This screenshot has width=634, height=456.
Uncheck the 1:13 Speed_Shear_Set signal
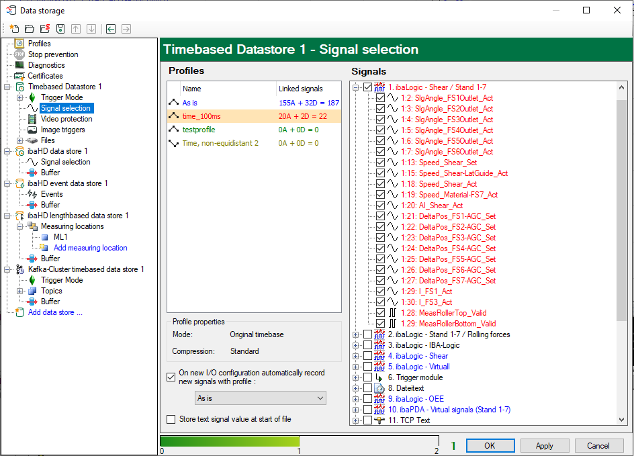click(381, 163)
